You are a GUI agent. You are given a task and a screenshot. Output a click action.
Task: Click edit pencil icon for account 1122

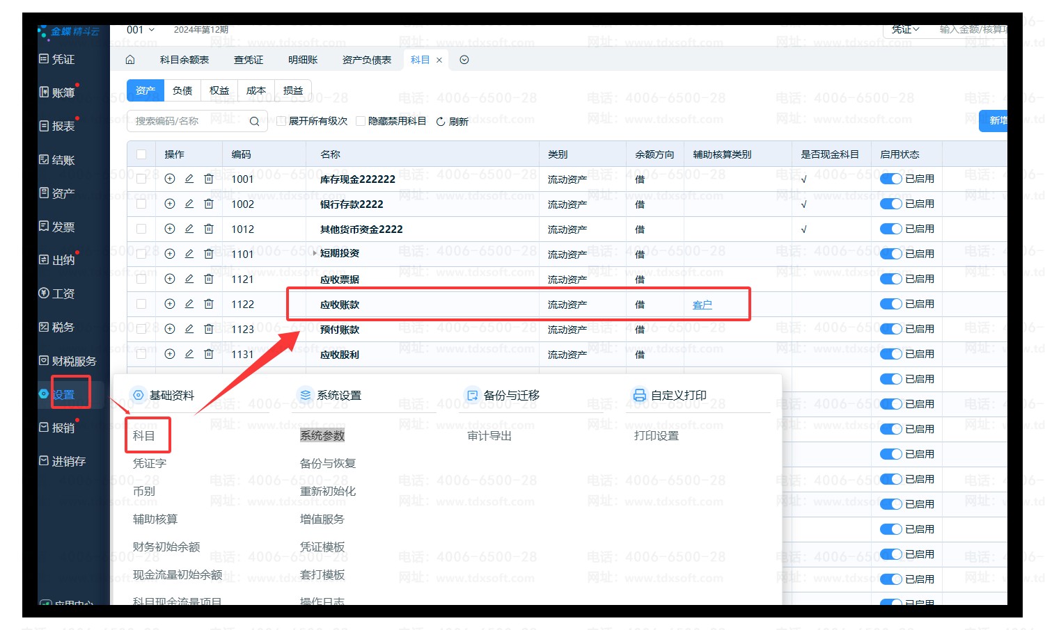[x=189, y=304]
